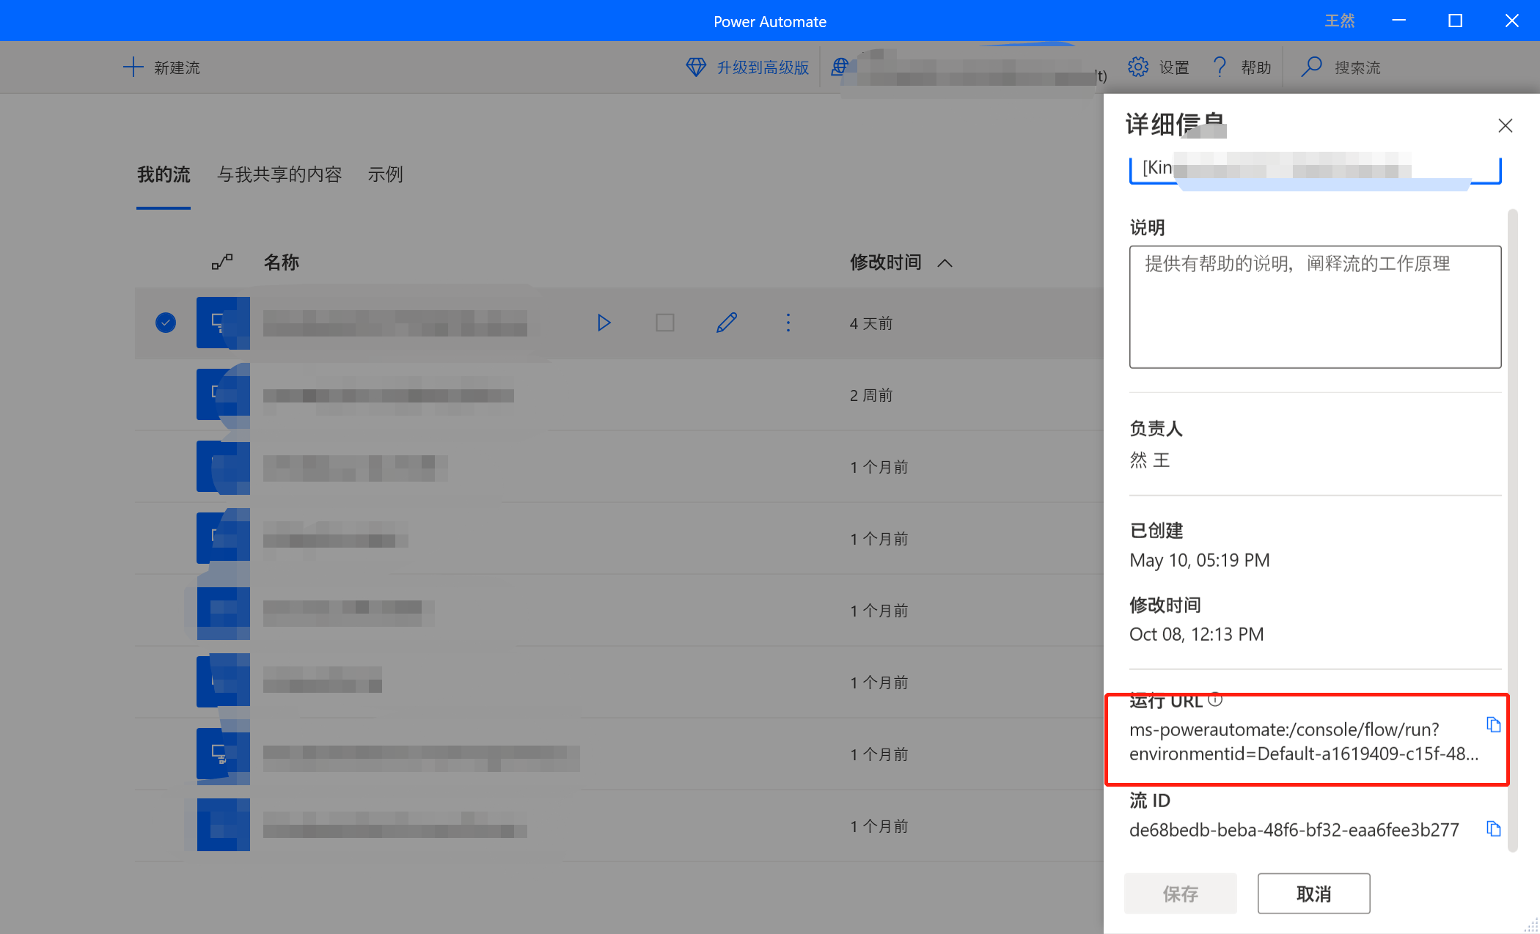Minimize the Power Automate window
This screenshot has width=1540, height=934.
[1399, 21]
